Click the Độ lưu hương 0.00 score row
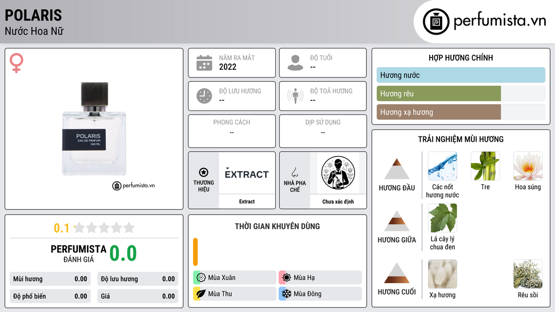 tap(138, 279)
